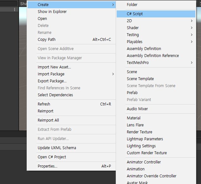Create a Custom Render Texture

point(156,153)
